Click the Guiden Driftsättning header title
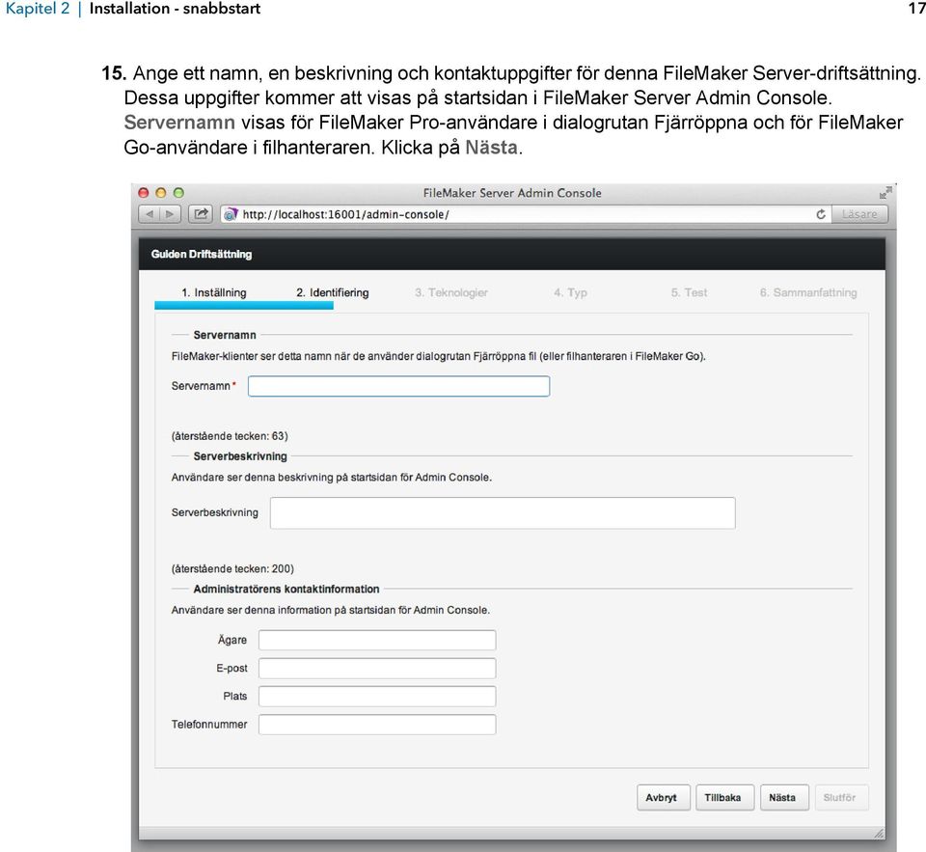 click(x=202, y=254)
